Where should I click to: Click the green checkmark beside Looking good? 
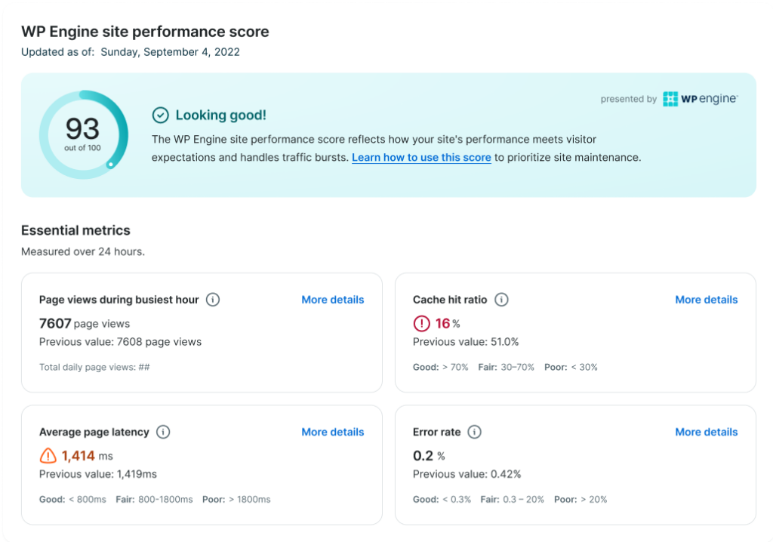click(x=160, y=115)
